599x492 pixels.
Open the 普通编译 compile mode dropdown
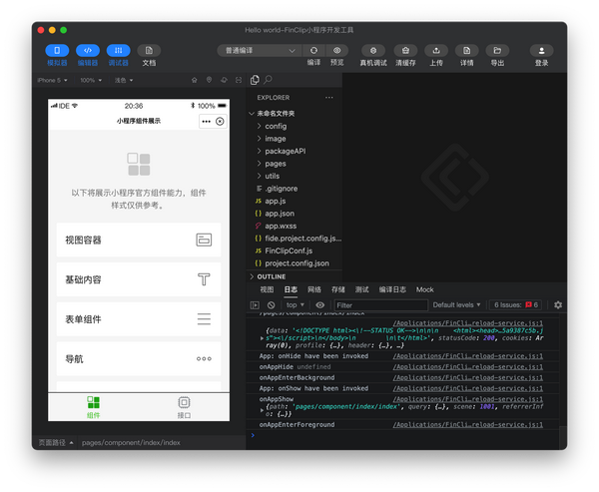pos(260,51)
